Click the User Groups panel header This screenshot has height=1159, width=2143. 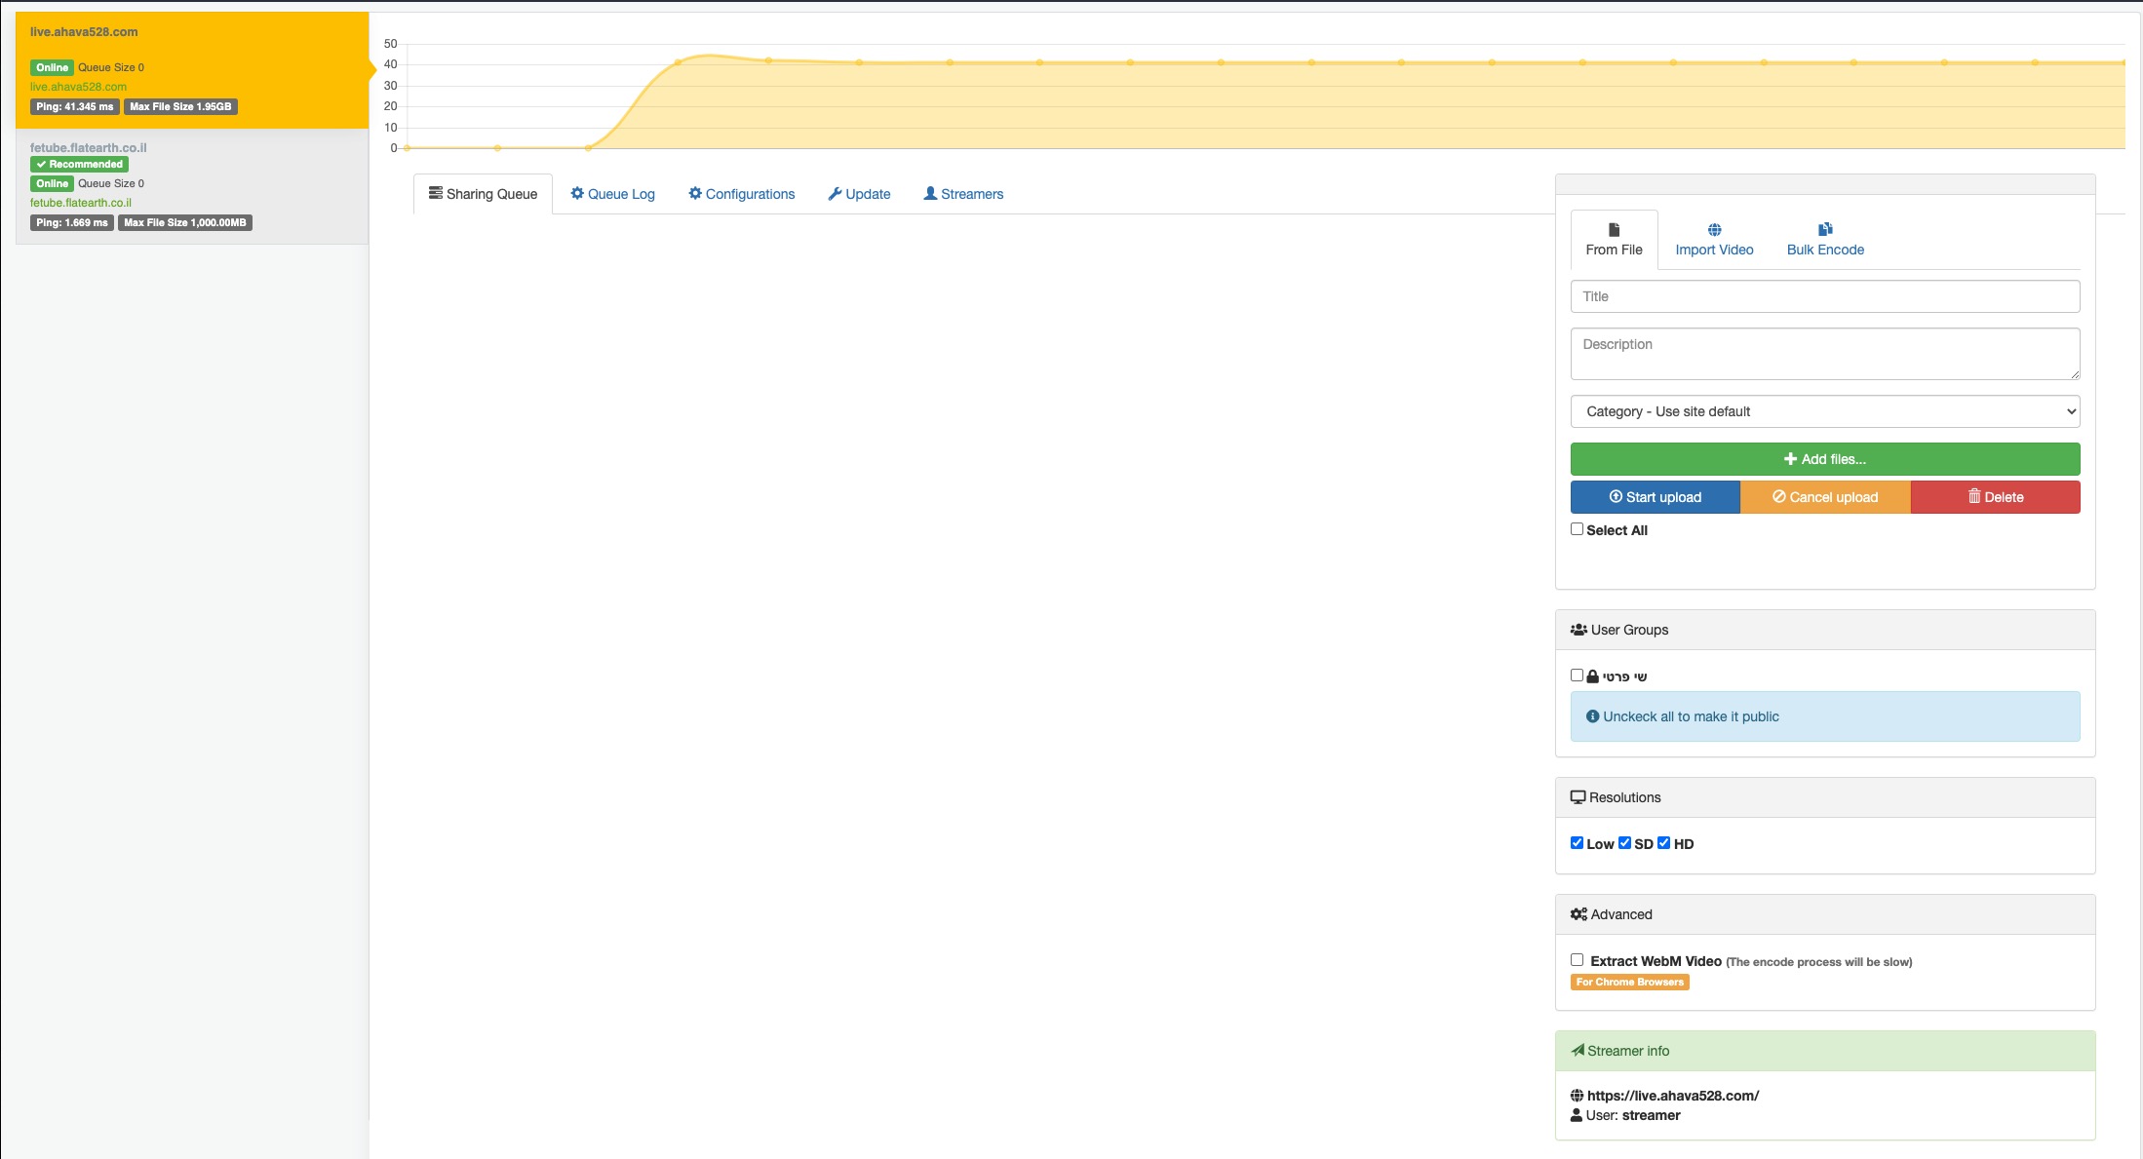pos(1825,630)
